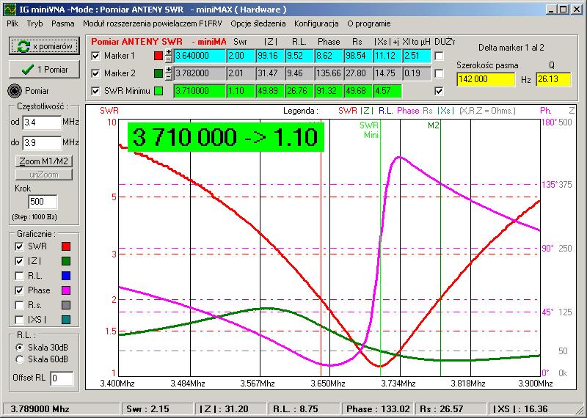Click the Krok step value field

(x=41, y=202)
